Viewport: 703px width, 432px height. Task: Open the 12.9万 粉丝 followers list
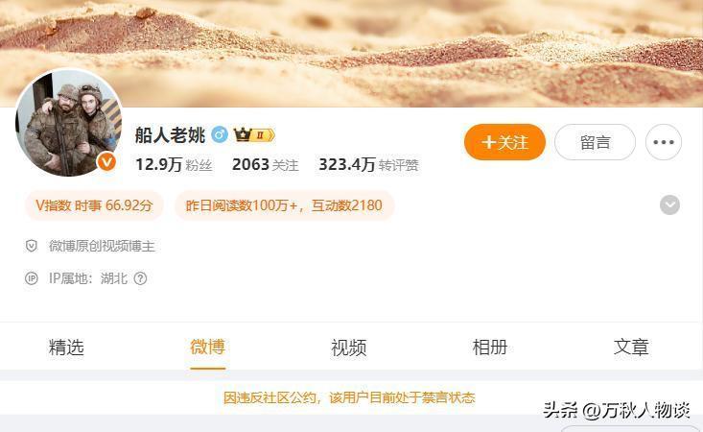174,164
